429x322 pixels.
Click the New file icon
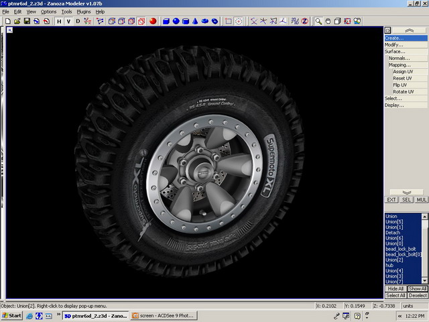coord(7,21)
